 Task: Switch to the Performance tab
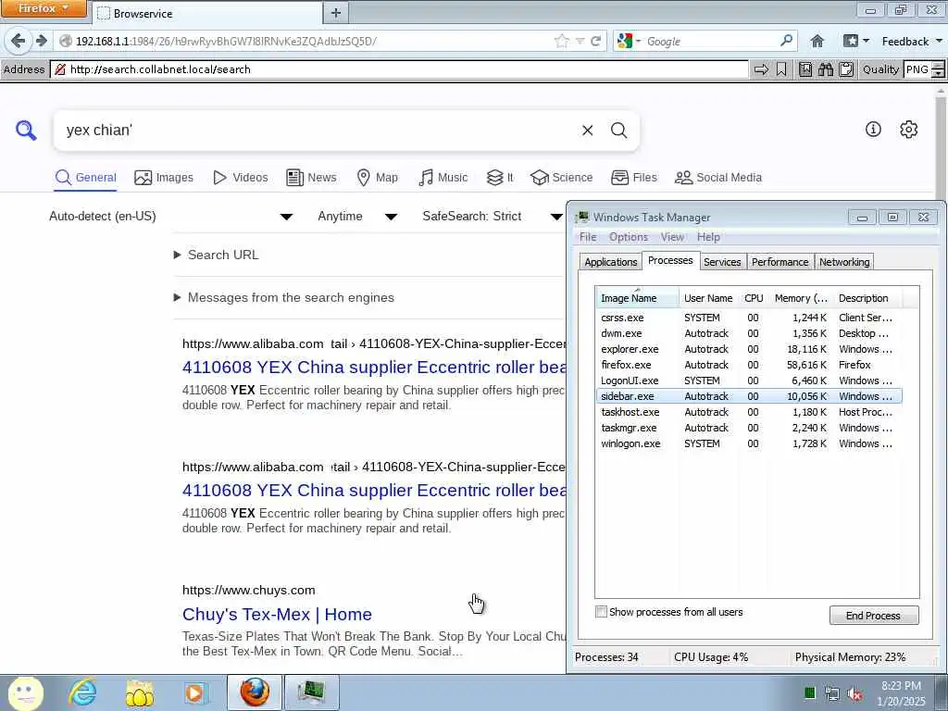coord(780,262)
